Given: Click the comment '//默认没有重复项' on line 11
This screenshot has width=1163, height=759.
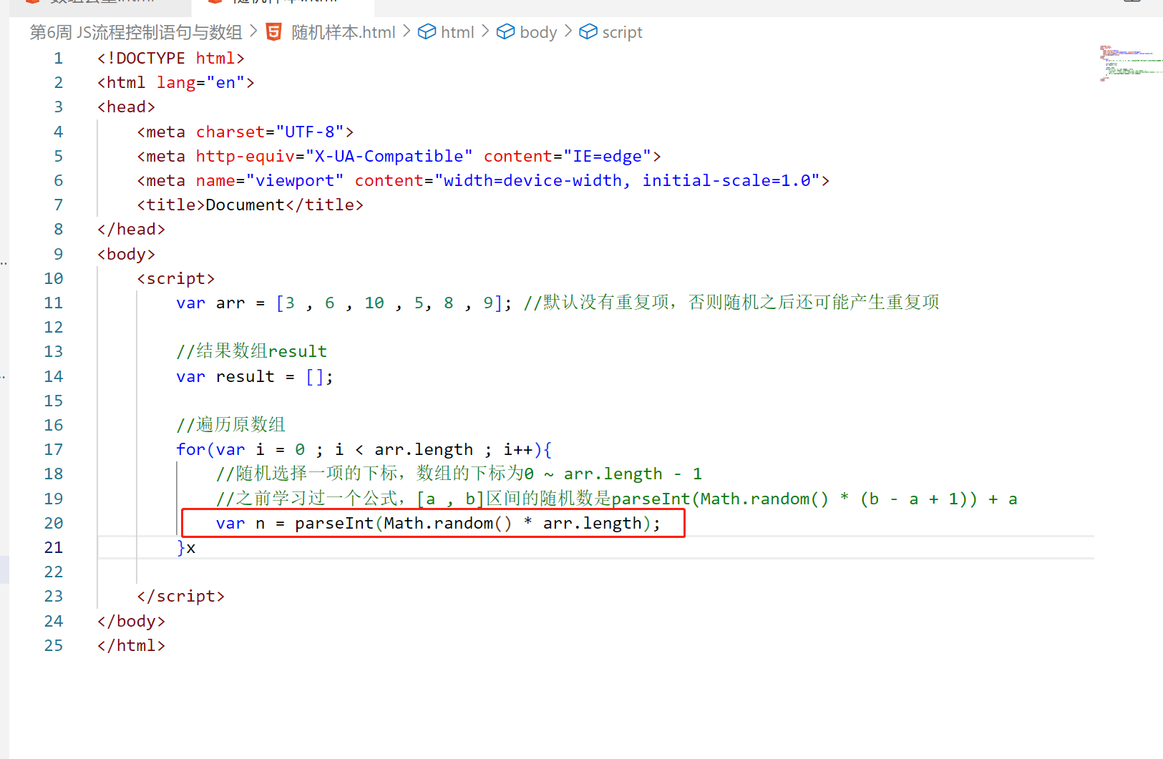Looking at the screenshot, I should coord(597,303).
